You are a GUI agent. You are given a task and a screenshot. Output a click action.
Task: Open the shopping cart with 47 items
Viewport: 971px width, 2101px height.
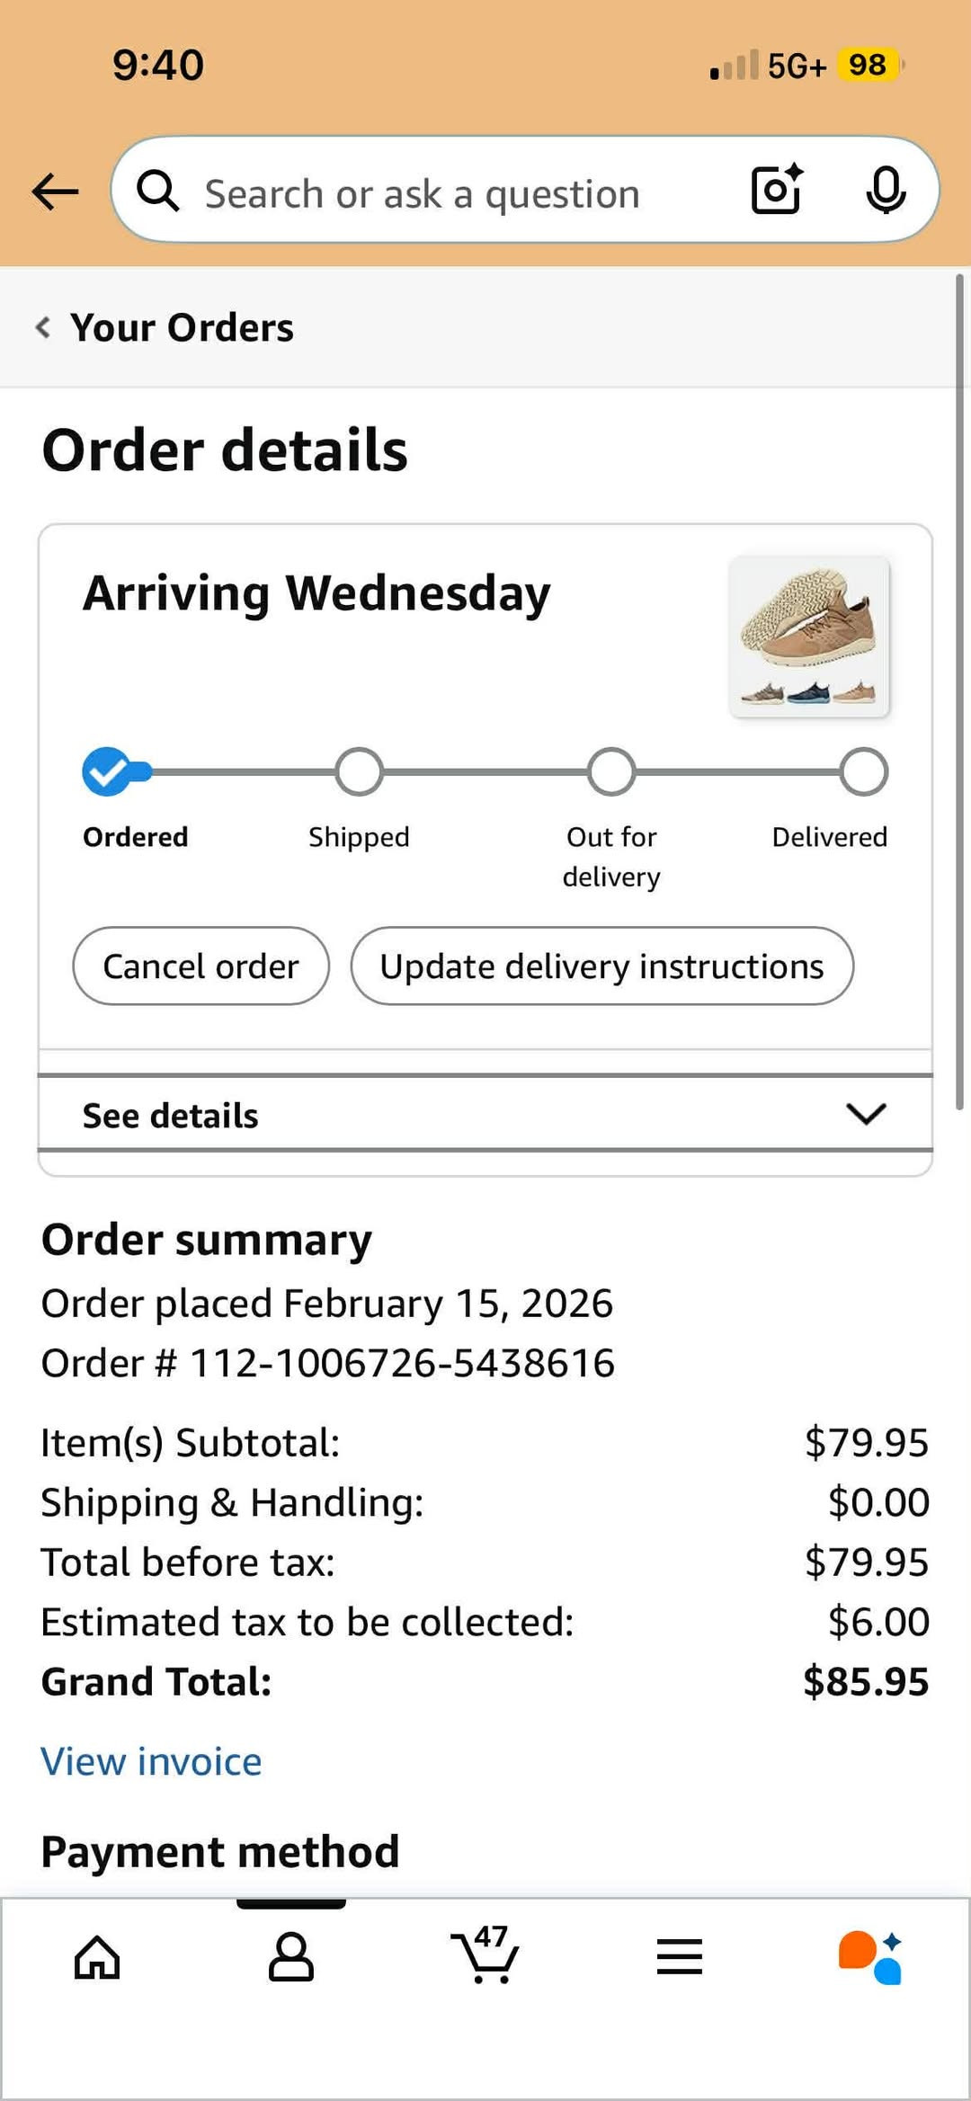tap(485, 1954)
